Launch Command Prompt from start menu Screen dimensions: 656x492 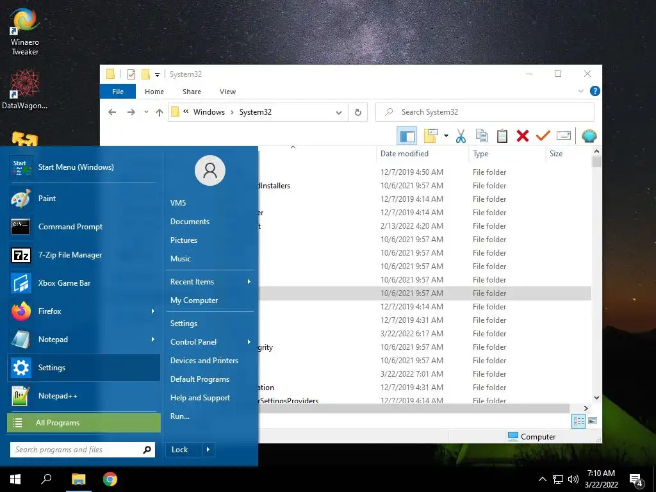[x=83, y=227]
